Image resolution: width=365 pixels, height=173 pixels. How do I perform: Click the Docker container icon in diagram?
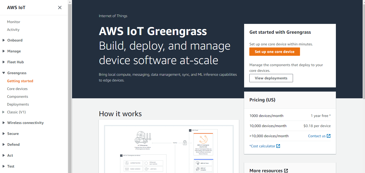click(x=127, y=169)
